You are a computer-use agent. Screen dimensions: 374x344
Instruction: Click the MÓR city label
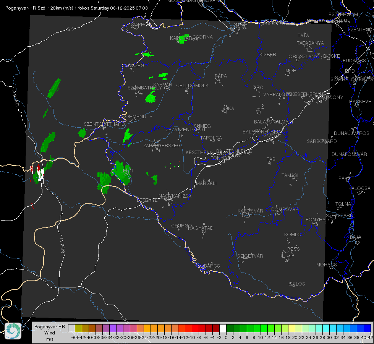point(291,70)
